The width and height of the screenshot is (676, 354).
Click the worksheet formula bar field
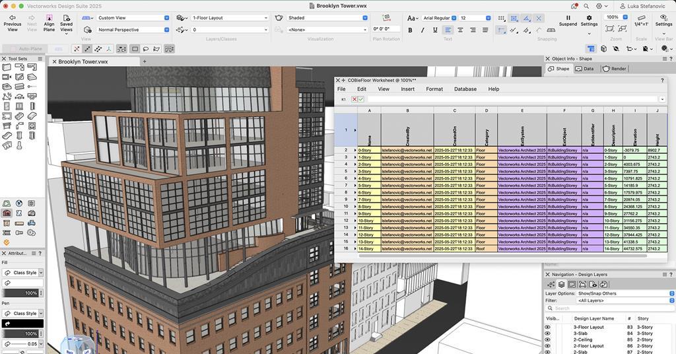click(513, 99)
